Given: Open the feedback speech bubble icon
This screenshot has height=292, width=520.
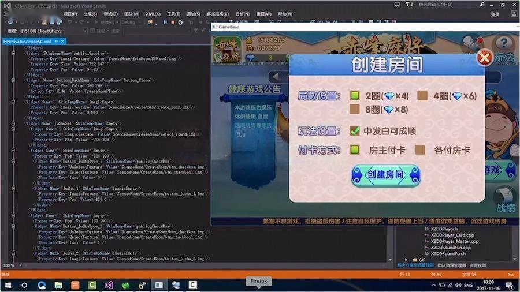Looking at the screenshot, I should [x=397, y=4].
